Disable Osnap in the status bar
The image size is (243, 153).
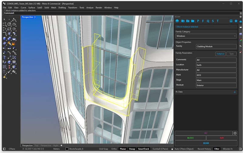coord(132,149)
